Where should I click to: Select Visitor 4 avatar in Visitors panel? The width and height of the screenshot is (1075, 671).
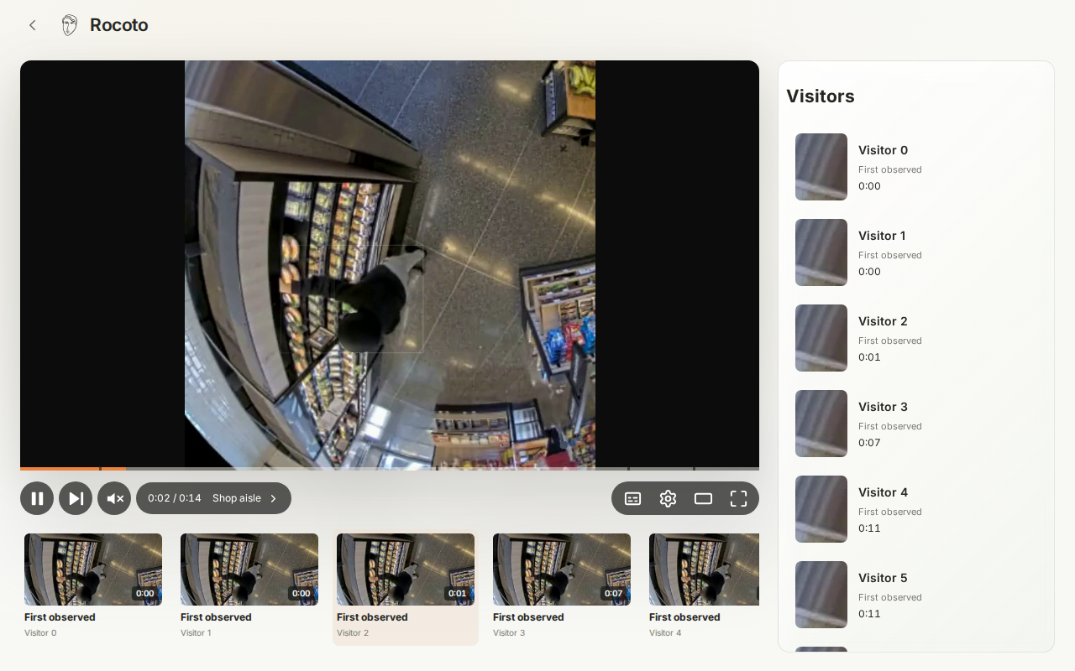click(x=821, y=509)
